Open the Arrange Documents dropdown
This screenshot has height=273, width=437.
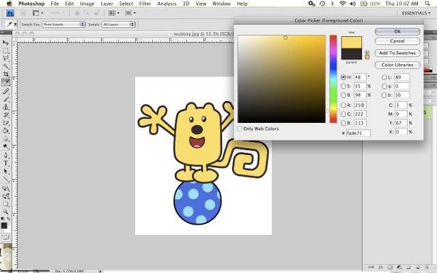pyautogui.click(x=114, y=13)
